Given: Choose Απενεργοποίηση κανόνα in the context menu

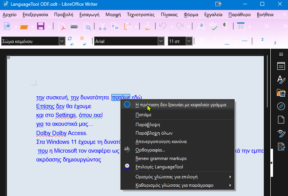Looking at the screenshot, I should click(178, 142).
